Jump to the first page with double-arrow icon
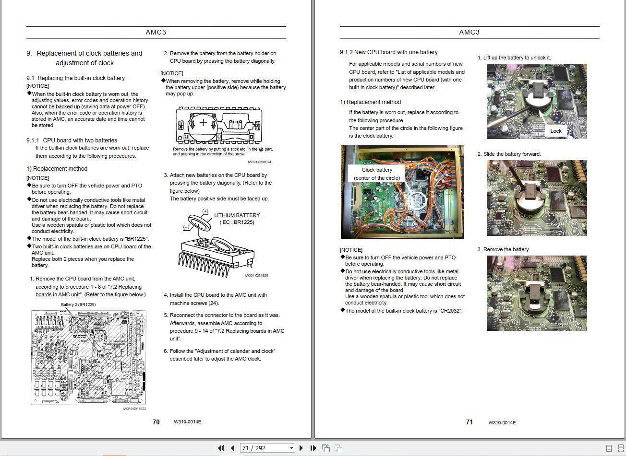 (x=221, y=448)
